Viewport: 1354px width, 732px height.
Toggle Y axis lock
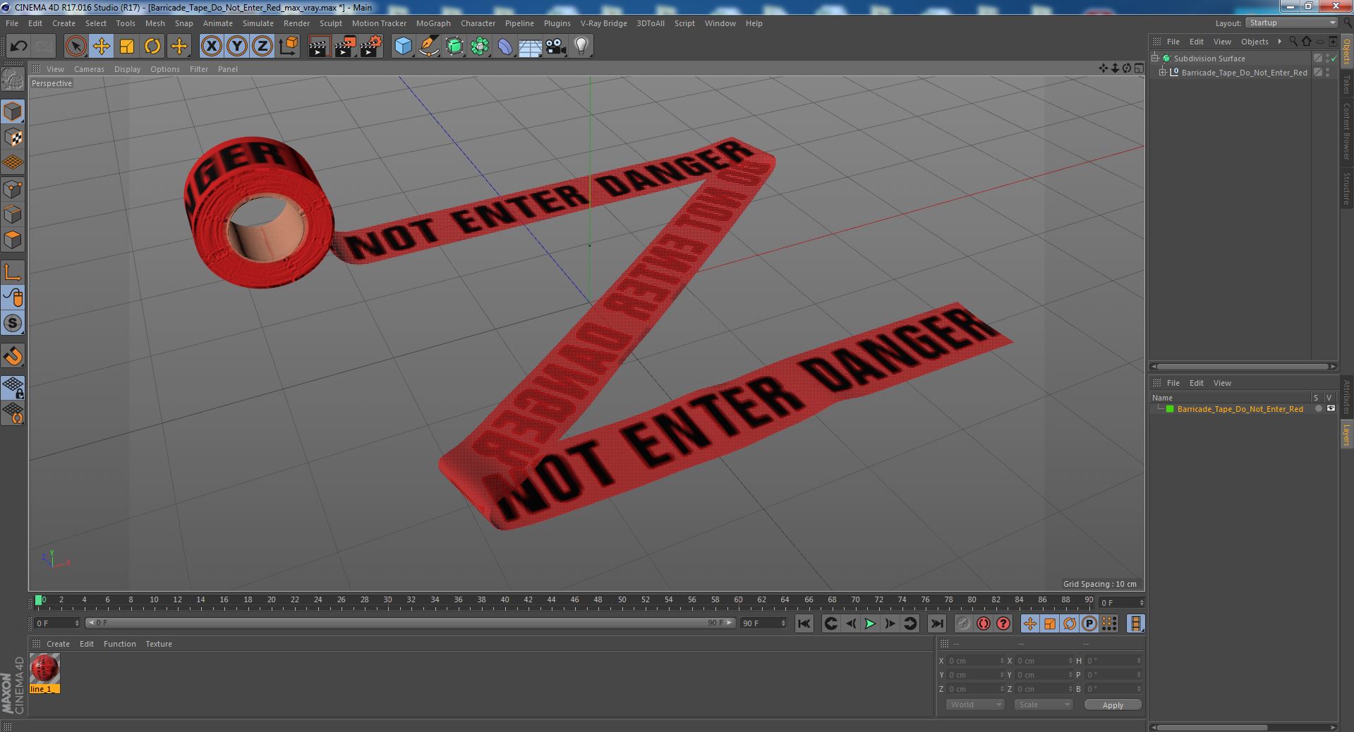(x=237, y=47)
